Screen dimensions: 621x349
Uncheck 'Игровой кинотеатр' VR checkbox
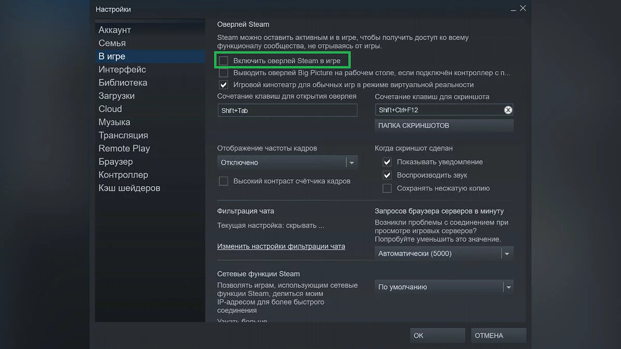(224, 85)
